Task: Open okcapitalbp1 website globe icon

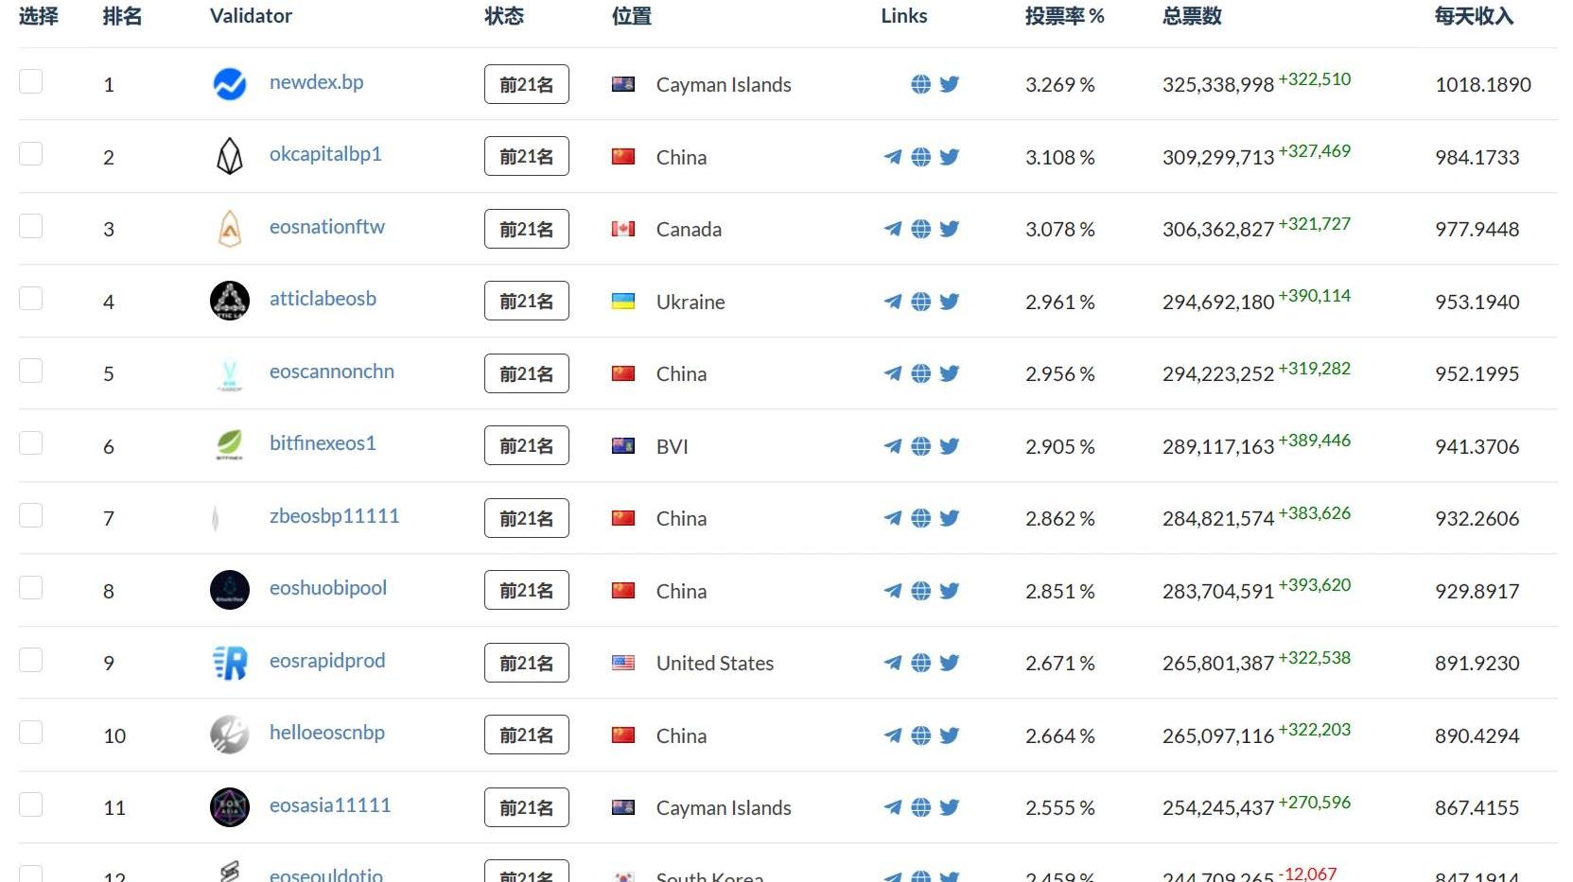Action: [x=920, y=157]
